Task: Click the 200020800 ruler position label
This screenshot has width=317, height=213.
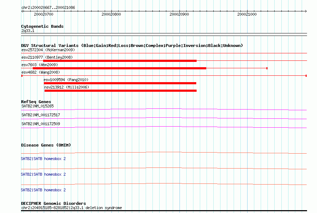Action: (111, 14)
